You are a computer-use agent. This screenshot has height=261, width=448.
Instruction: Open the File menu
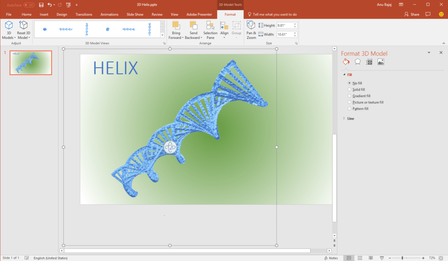coord(9,14)
